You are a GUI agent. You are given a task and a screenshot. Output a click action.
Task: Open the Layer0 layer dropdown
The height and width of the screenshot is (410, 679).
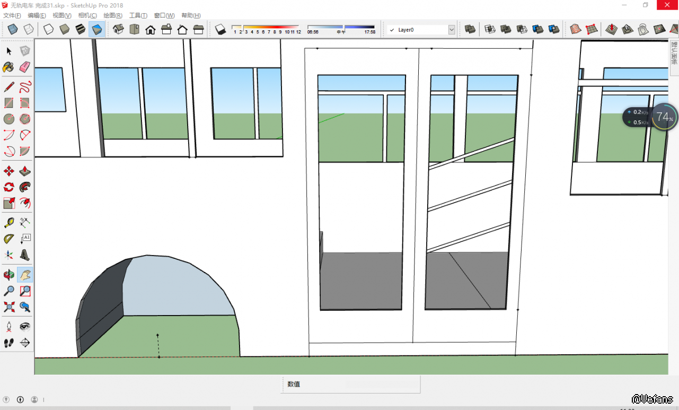(452, 30)
